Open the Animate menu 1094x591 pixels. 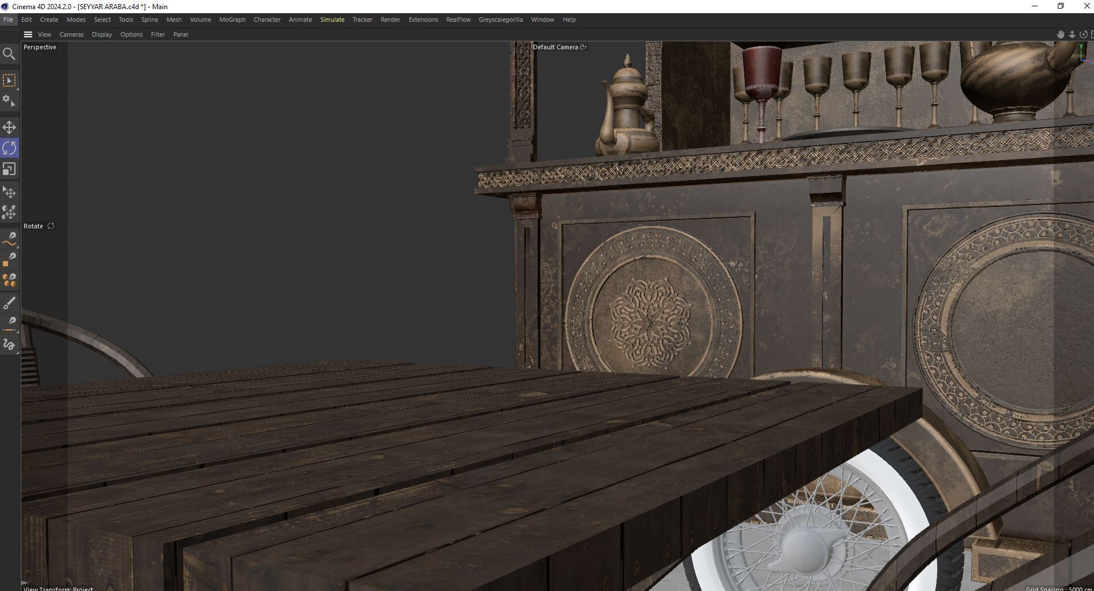click(x=300, y=20)
